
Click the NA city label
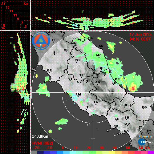pos(116,126)
